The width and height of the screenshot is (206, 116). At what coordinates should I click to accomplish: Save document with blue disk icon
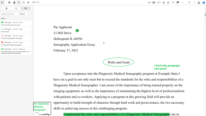[204, 2]
